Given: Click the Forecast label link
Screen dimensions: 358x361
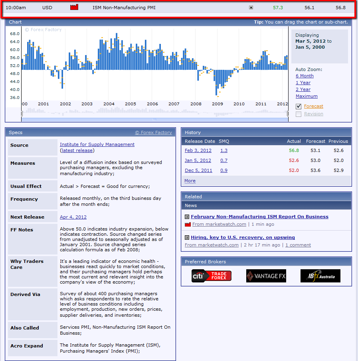Looking at the screenshot, I should point(314,106).
